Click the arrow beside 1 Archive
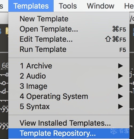Image resolution: width=134 pixels, height=139 pixels. click(x=121, y=66)
